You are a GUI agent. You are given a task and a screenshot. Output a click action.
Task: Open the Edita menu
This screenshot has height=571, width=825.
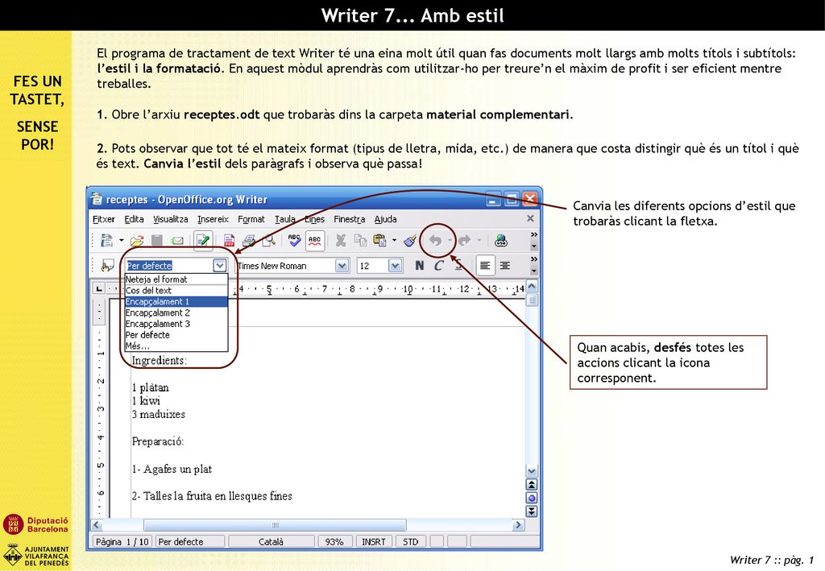point(135,219)
